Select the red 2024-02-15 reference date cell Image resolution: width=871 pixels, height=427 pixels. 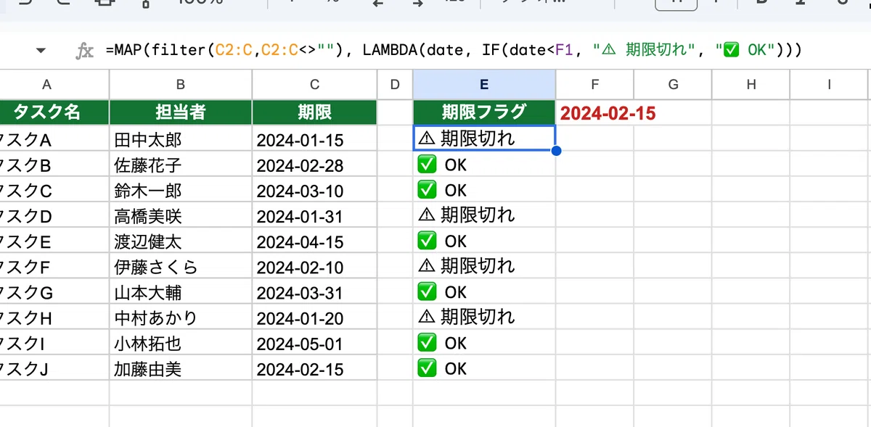[x=594, y=113]
